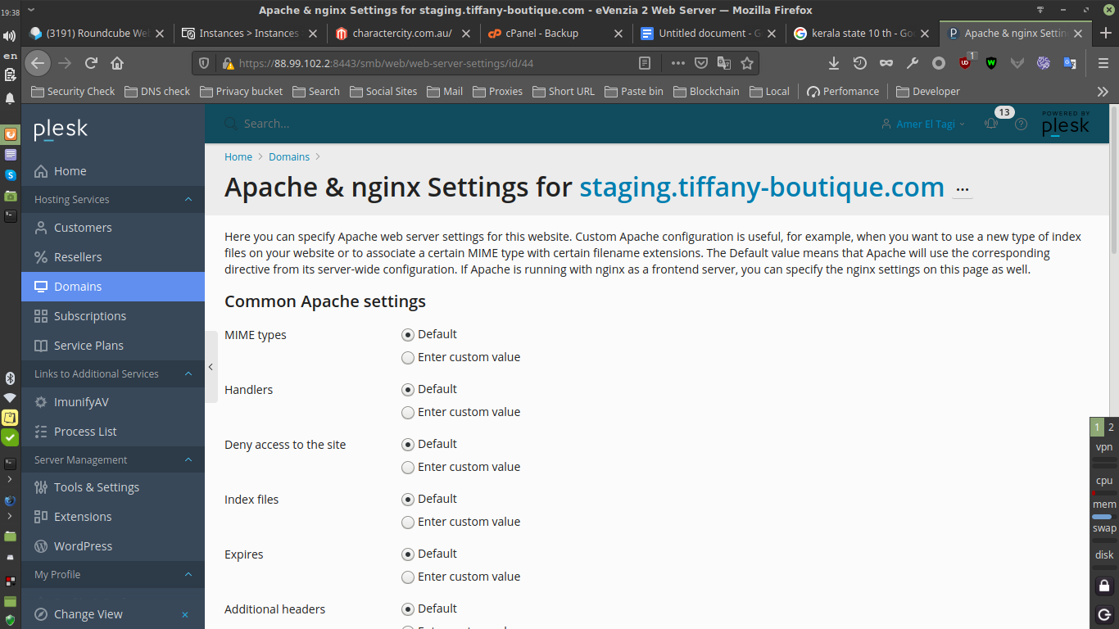Screen dimensions: 1119x629
Task: Go to Subscriptions page
Action: (113, 316)
